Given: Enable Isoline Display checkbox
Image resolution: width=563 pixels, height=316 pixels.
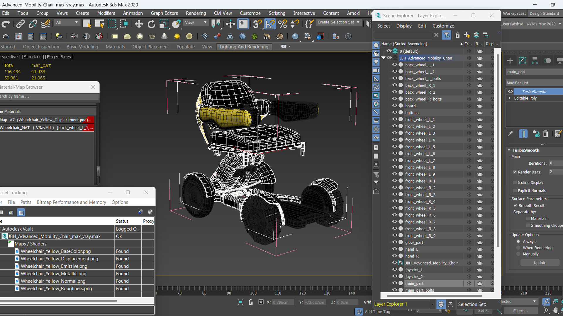Looking at the screenshot, I should point(515,183).
